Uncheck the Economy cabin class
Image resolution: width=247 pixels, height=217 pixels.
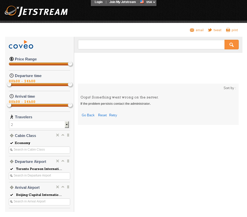(x=12, y=143)
